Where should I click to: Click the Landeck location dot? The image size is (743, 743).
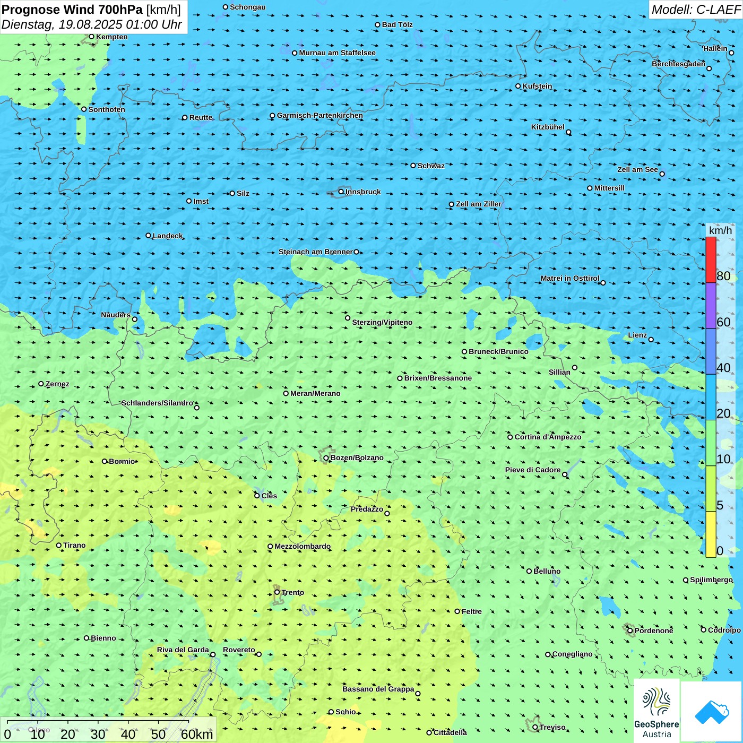[149, 236]
